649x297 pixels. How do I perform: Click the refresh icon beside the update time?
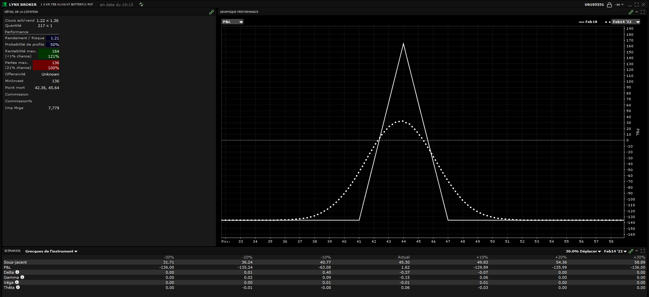141,5
